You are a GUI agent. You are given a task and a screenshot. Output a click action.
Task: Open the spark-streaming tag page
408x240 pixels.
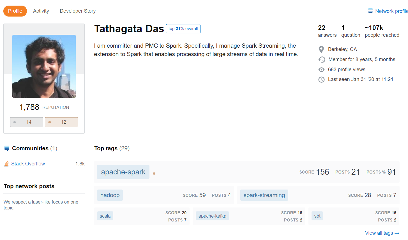click(x=264, y=195)
